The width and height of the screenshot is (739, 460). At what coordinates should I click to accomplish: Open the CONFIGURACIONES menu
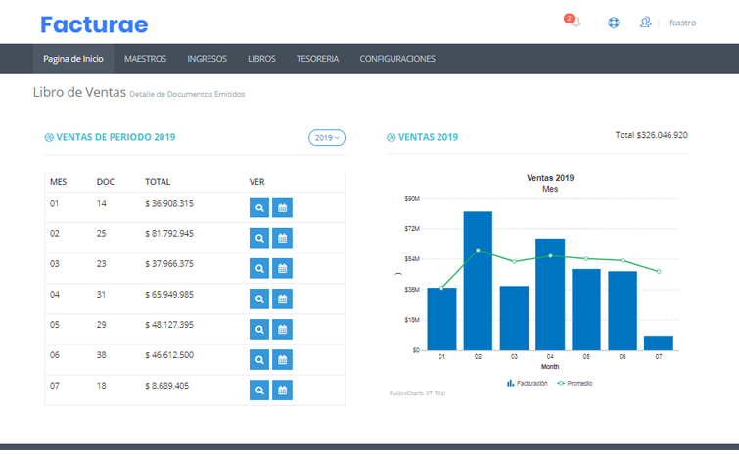tap(397, 59)
